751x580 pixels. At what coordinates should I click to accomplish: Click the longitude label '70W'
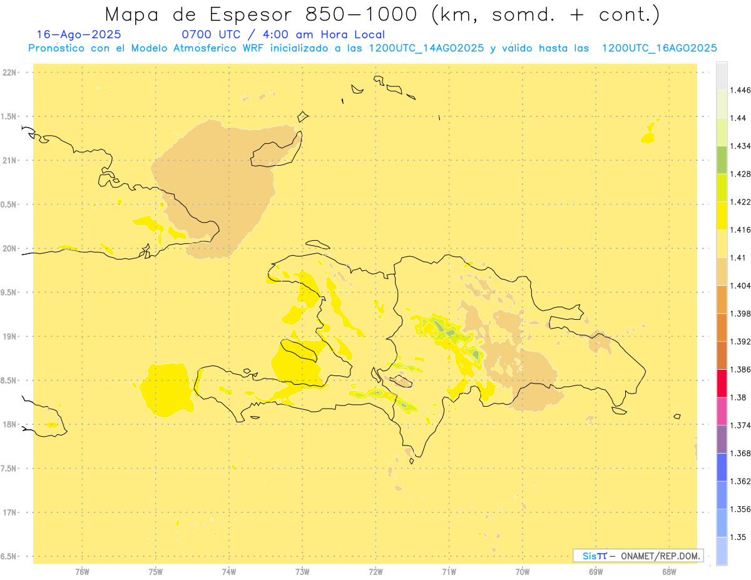click(523, 572)
